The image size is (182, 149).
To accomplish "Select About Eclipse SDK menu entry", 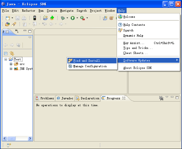I will (x=148, y=68).
